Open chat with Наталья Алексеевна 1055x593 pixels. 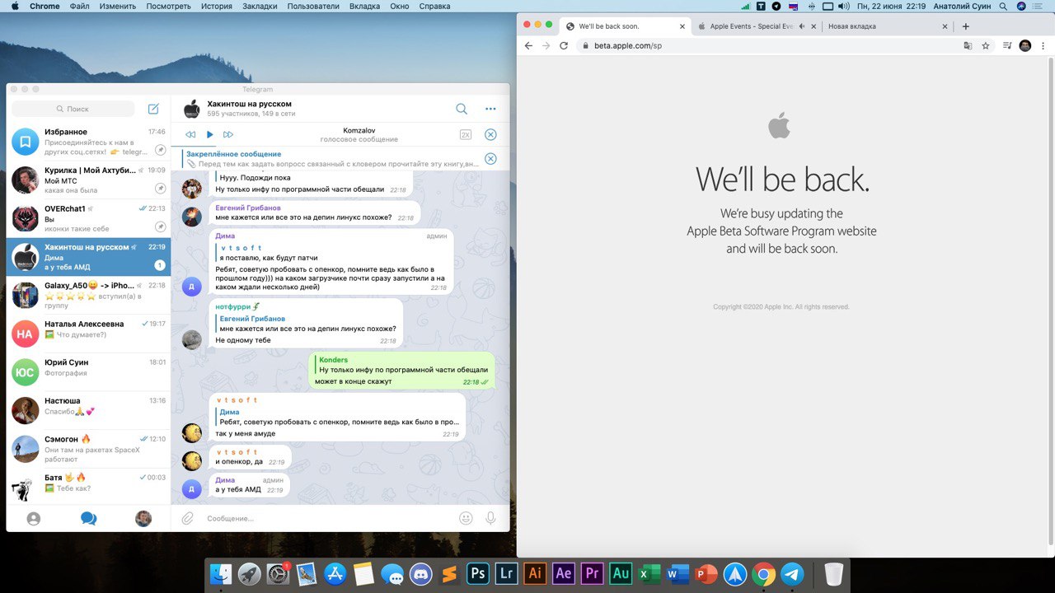[88, 334]
